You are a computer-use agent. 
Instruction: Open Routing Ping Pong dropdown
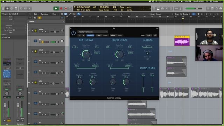pos(147,47)
